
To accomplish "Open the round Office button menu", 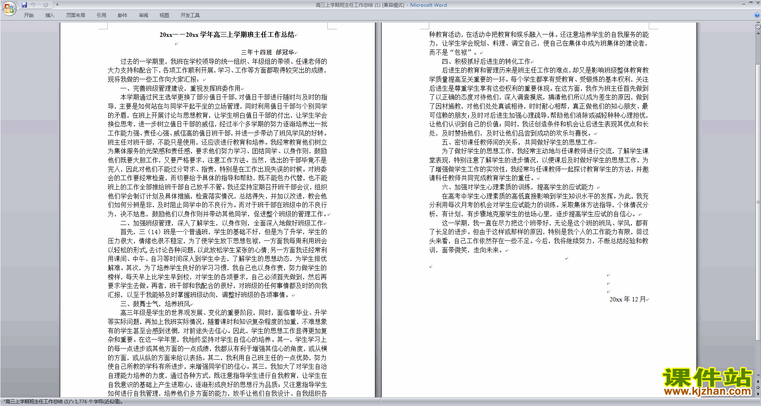I will (x=9, y=8).
